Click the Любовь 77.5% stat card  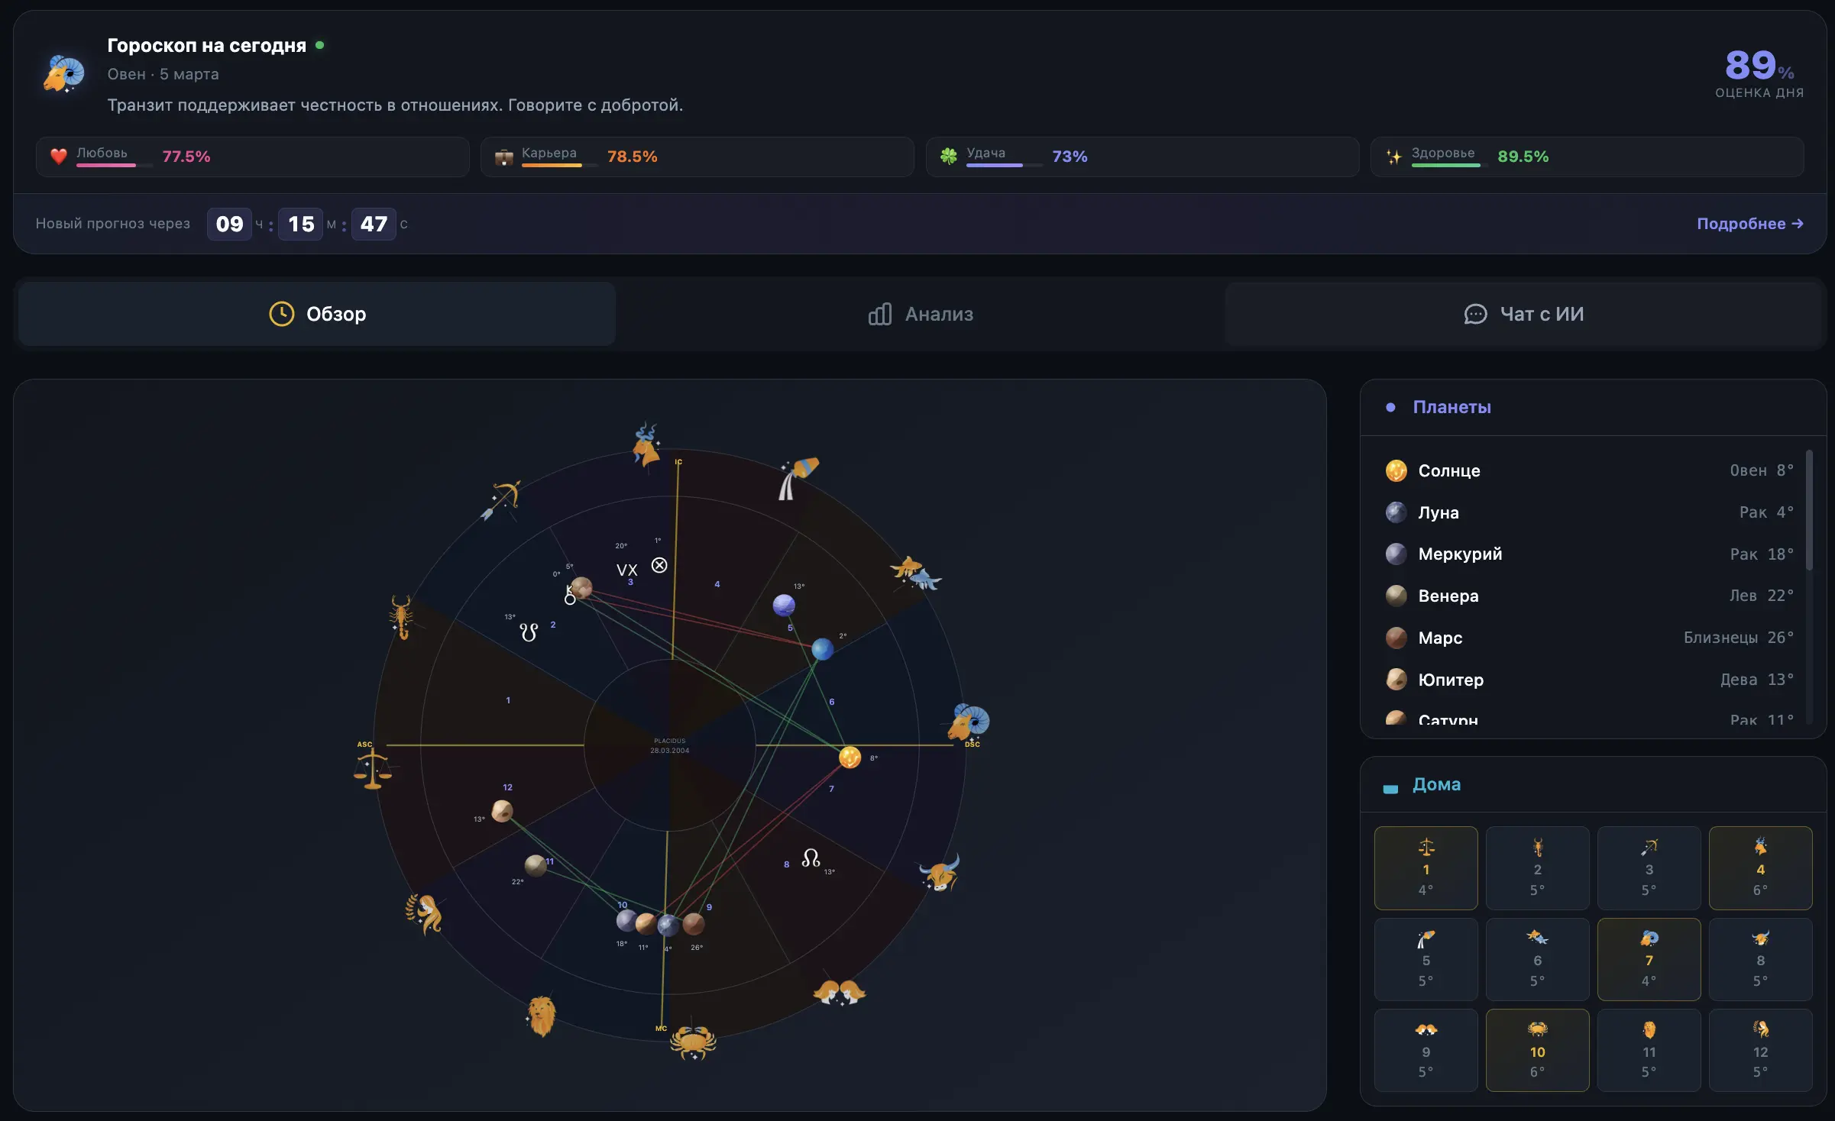pyautogui.click(x=252, y=157)
